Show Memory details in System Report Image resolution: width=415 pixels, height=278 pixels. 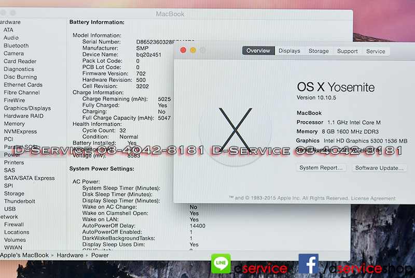click(15, 124)
